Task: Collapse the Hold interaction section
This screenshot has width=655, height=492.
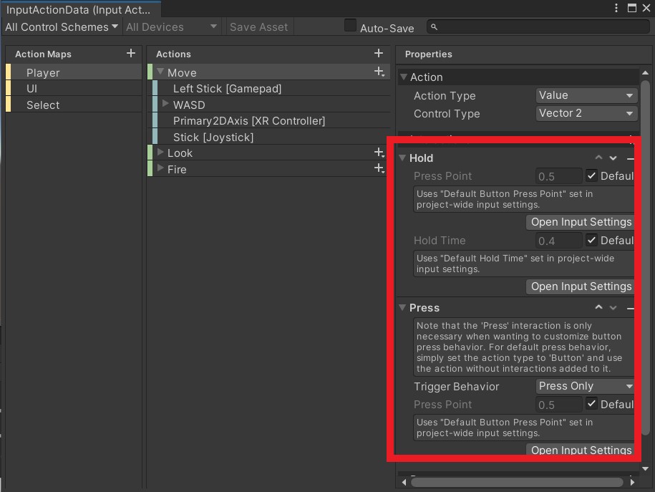Action: click(x=403, y=158)
